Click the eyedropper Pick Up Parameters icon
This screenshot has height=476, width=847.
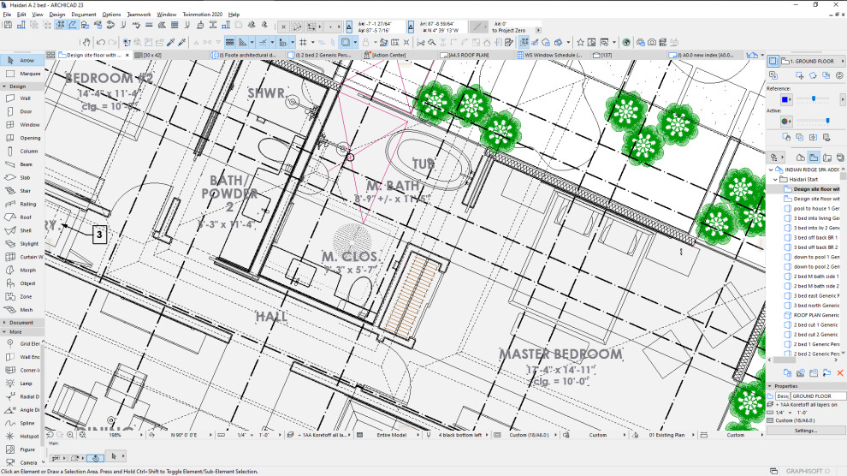pos(171,42)
